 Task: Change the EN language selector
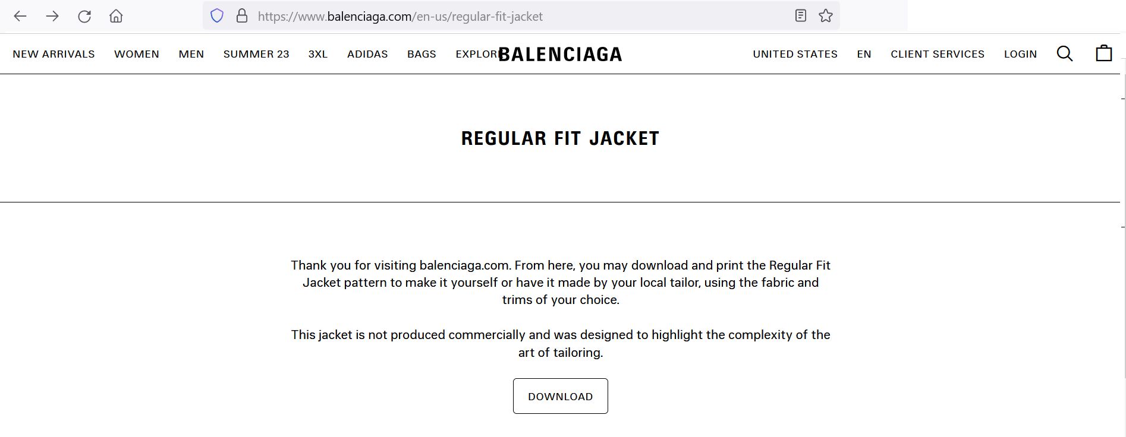(864, 54)
